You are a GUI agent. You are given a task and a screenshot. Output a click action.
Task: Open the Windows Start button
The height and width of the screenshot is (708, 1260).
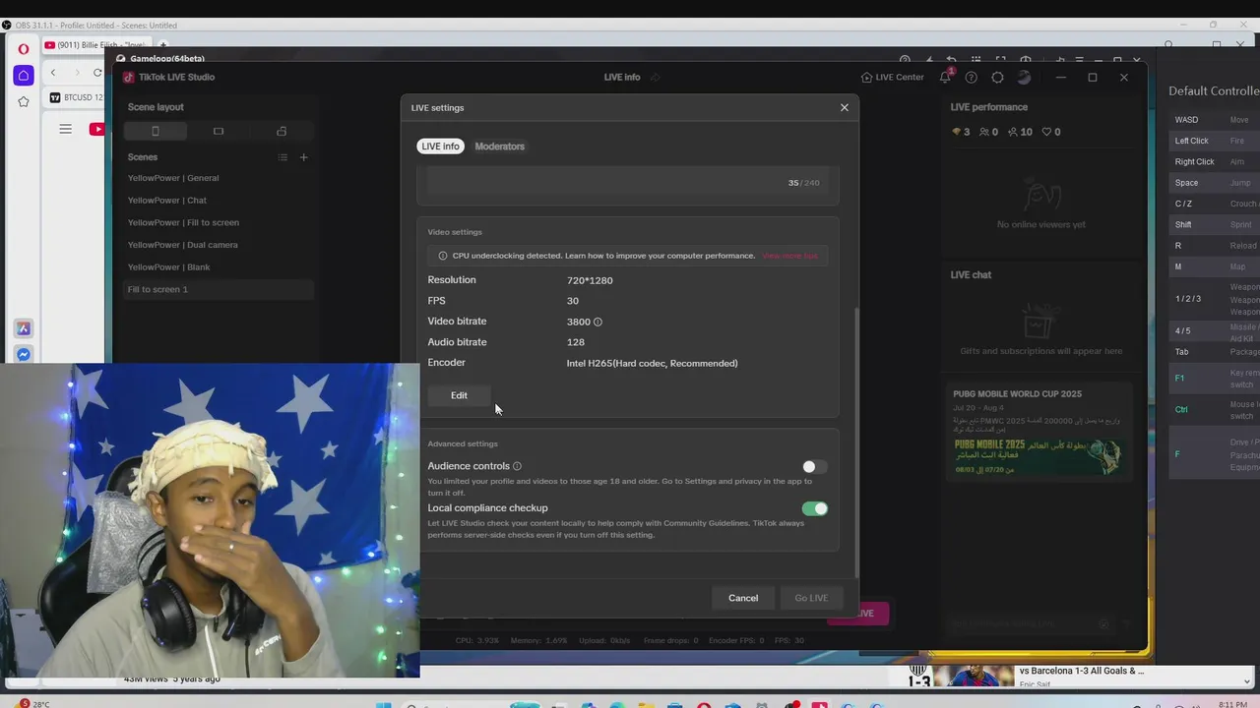(384, 704)
